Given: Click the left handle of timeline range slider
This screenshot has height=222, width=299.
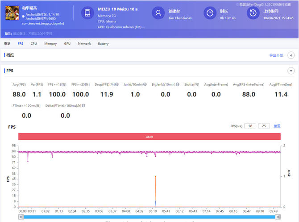Looking at the screenshot, I should [21, 217].
